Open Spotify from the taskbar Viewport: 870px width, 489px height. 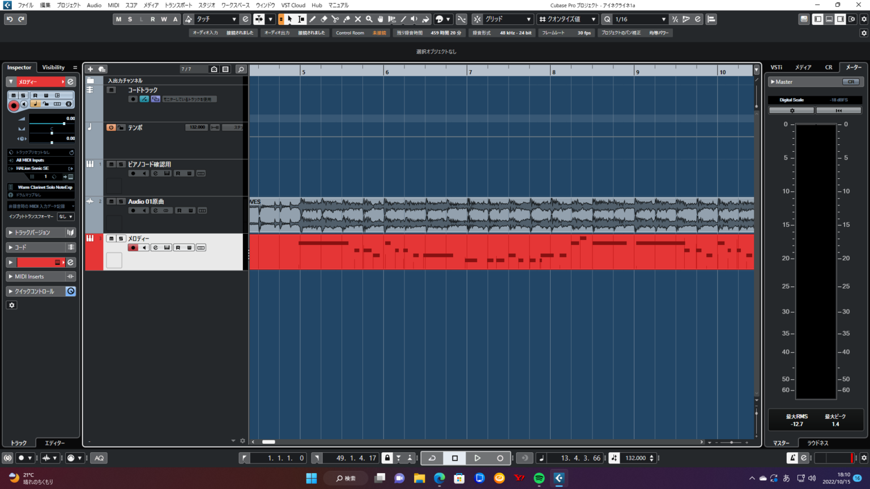point(539,478)
